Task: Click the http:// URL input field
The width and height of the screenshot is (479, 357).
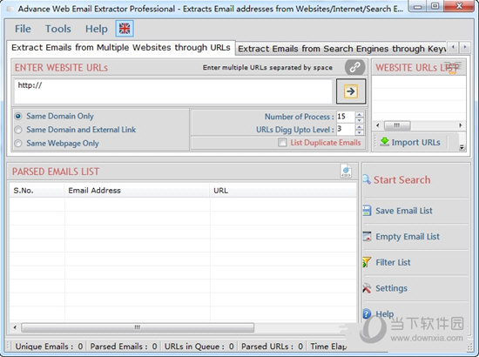Action: pos(173,91)
